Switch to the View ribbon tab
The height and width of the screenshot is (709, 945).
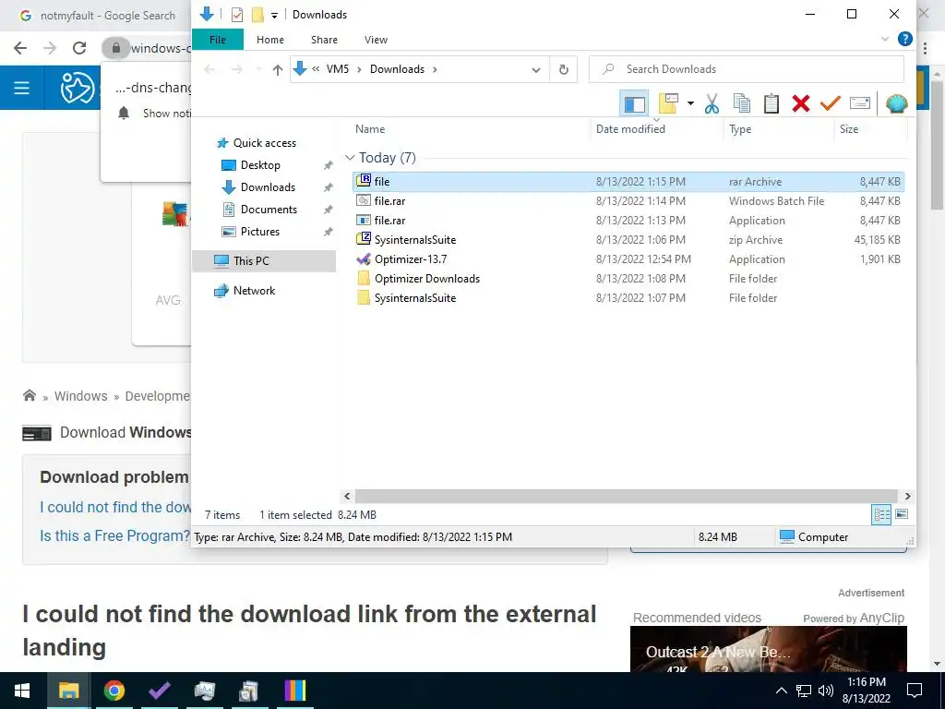tap(377, 40)
